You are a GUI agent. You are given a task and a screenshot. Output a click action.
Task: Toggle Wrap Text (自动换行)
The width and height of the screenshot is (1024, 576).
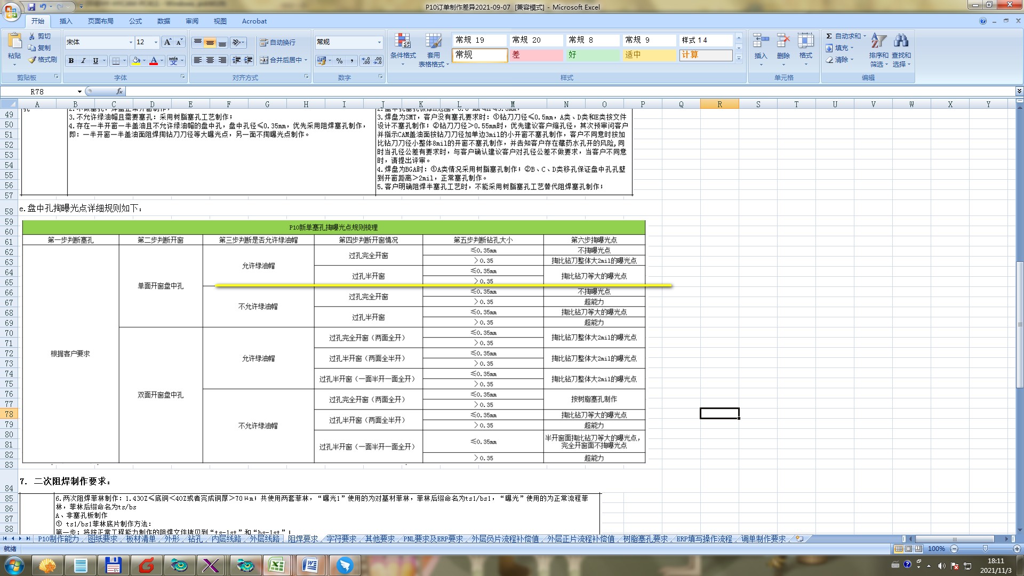click(x=277, y=42)
